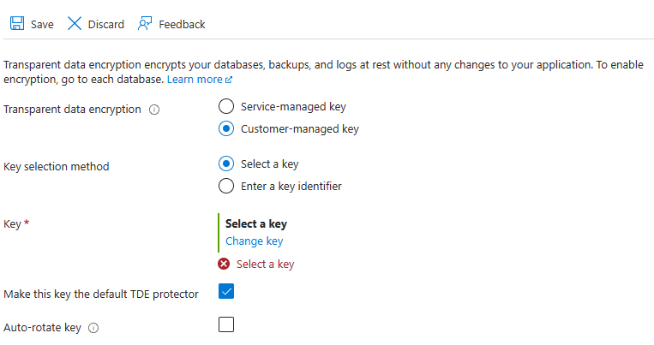Open the Learn more link
This screenshot has height=345, width=654.
coord(195,80)
